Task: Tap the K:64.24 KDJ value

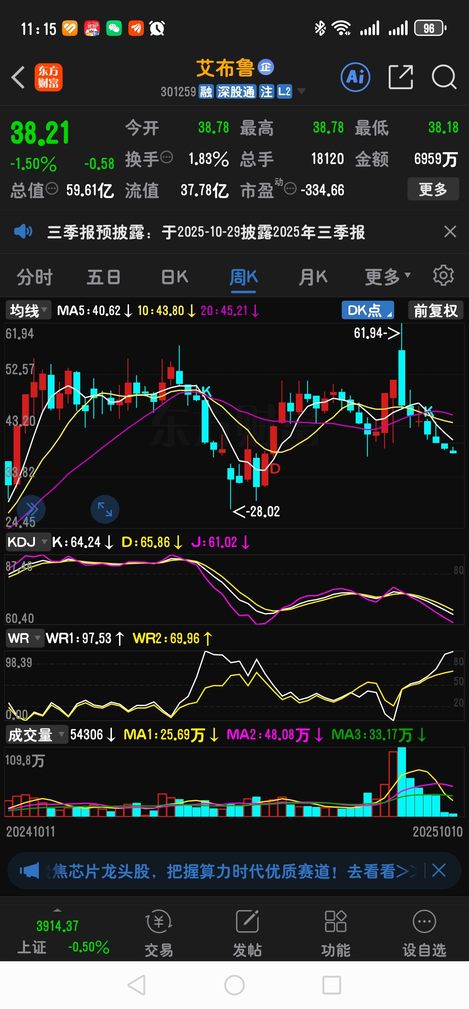Action: (x=82, y=542)
